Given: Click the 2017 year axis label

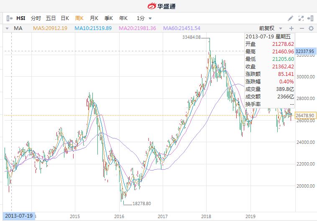Looking at the screenshot, I should 163,216.
